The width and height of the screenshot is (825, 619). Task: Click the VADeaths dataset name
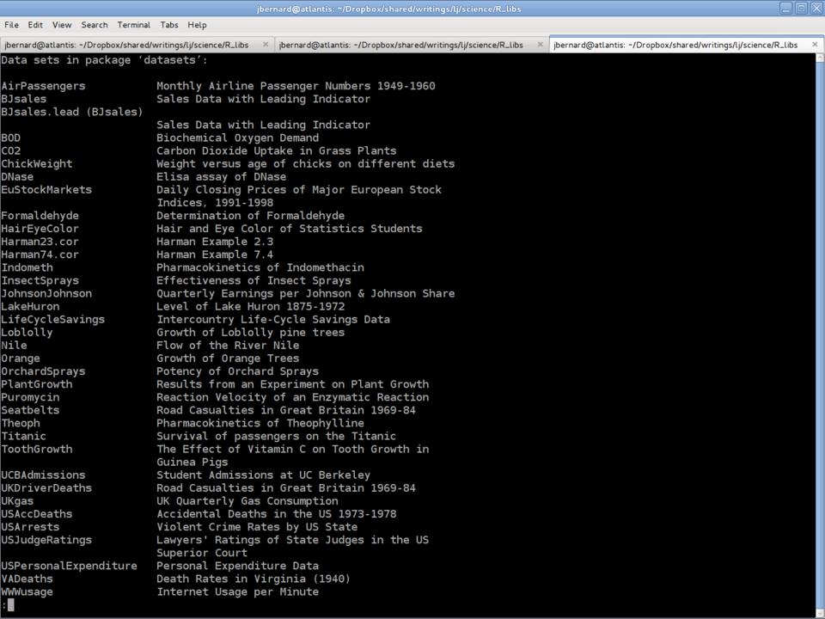[x=27, y=579]
